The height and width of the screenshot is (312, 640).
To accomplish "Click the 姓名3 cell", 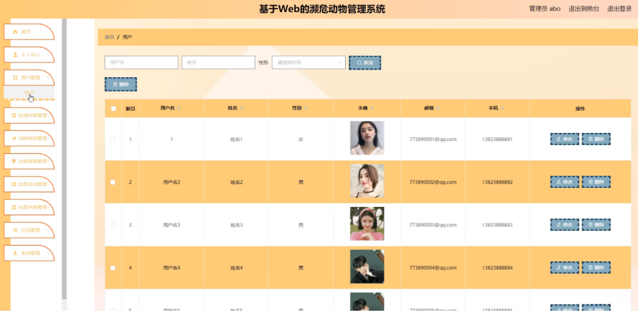I will pyautogui.click(x=237, y=225).
